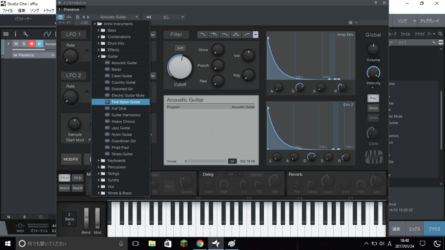Select the Banjo preset
The image size is (445, 250).
[121, 69]
